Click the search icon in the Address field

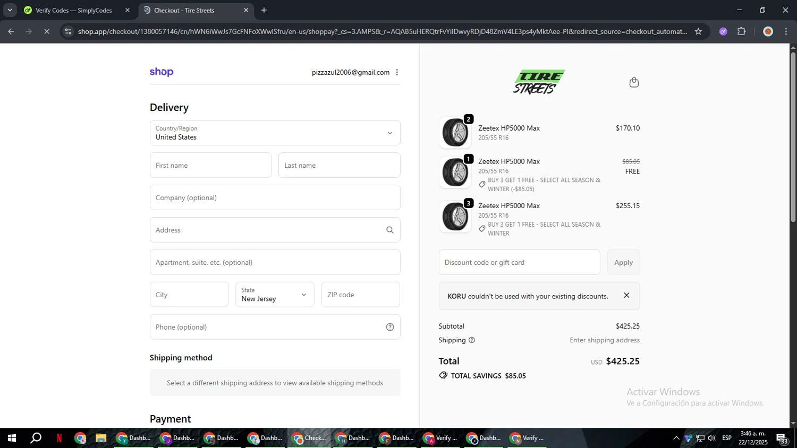pyautogui.click(x=390, y=230)
